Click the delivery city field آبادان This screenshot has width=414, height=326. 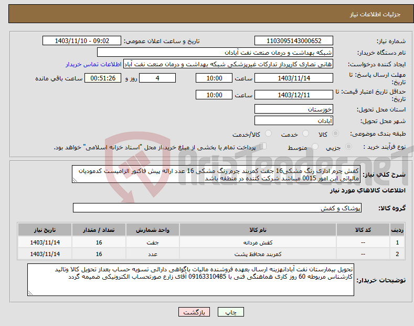click(x=294, y=120)
